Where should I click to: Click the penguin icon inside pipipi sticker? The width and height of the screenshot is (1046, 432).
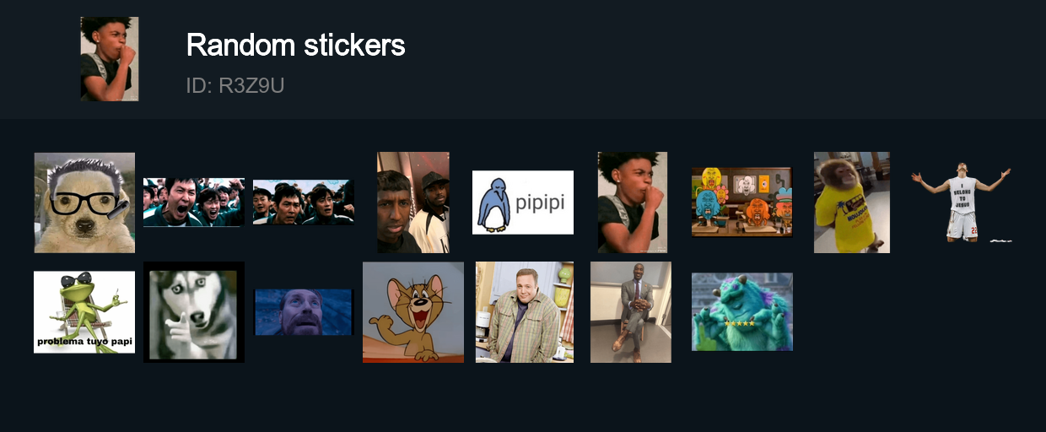pyautogui.click(x=493, y=204)
